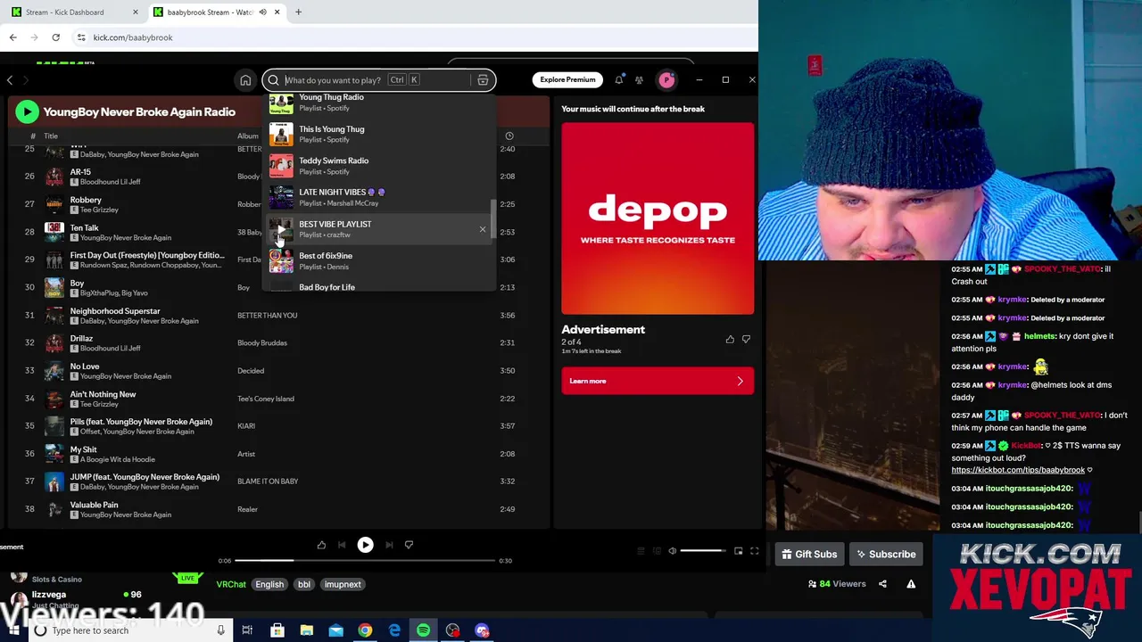1142x642 pixels.
Task: Remove BEST VIBE PLAYLIST from recent searches
Action: click(x=483, y=229)
